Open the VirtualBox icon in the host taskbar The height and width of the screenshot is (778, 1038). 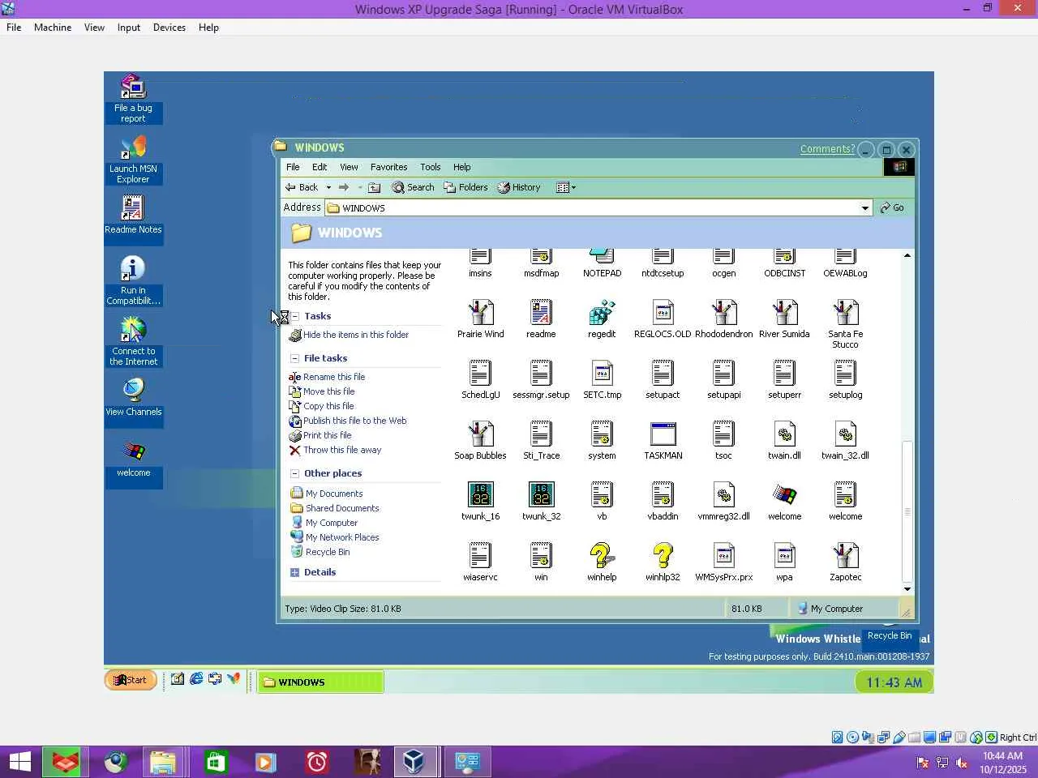[414, 762]
